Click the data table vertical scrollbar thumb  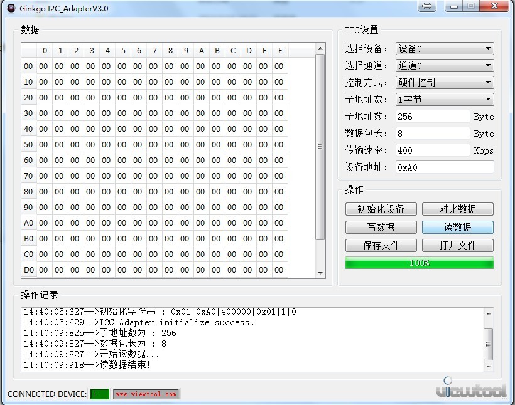[320, 147]
